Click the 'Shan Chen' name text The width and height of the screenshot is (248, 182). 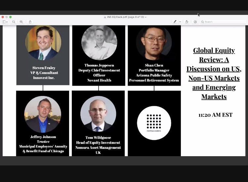click(x=154, y=65)
